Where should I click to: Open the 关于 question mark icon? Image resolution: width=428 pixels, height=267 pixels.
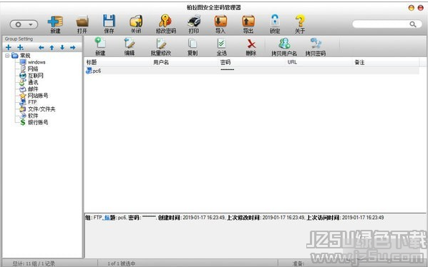click(300, 21)
